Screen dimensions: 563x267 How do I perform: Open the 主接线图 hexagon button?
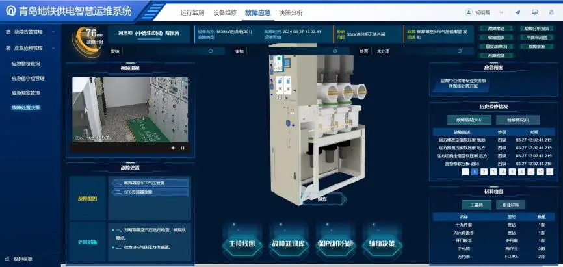point(242,244)
